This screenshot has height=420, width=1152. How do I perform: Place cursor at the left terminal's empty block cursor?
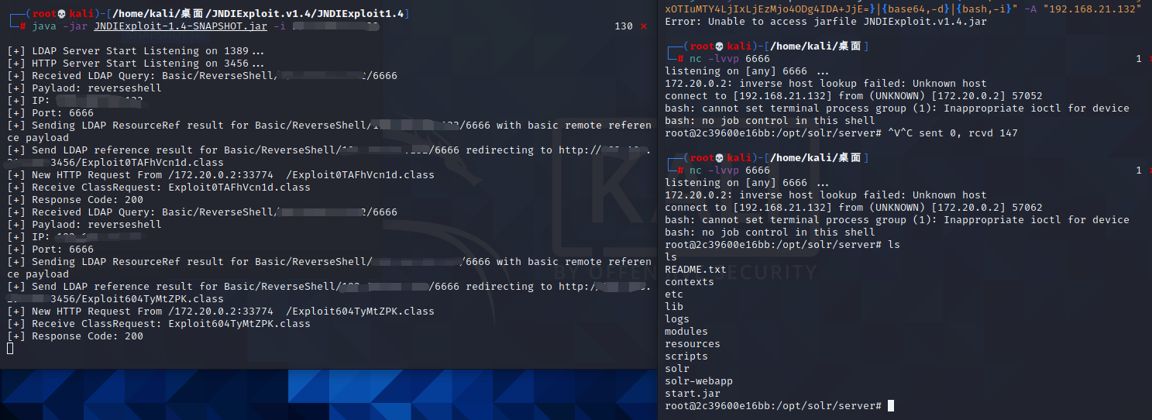(x=10, y=349)
